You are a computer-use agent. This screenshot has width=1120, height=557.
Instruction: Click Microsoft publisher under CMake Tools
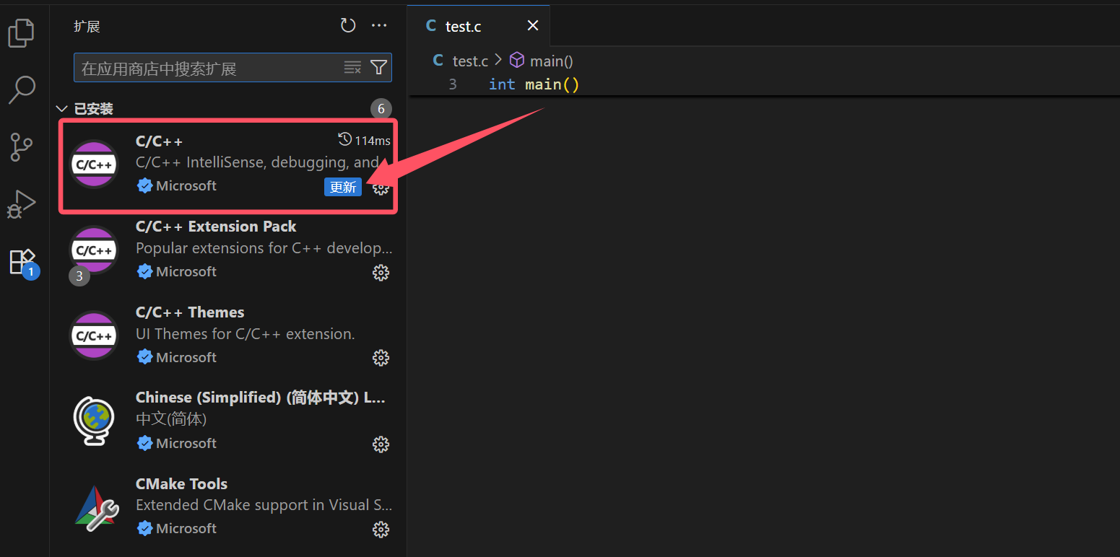click(186, 528)
